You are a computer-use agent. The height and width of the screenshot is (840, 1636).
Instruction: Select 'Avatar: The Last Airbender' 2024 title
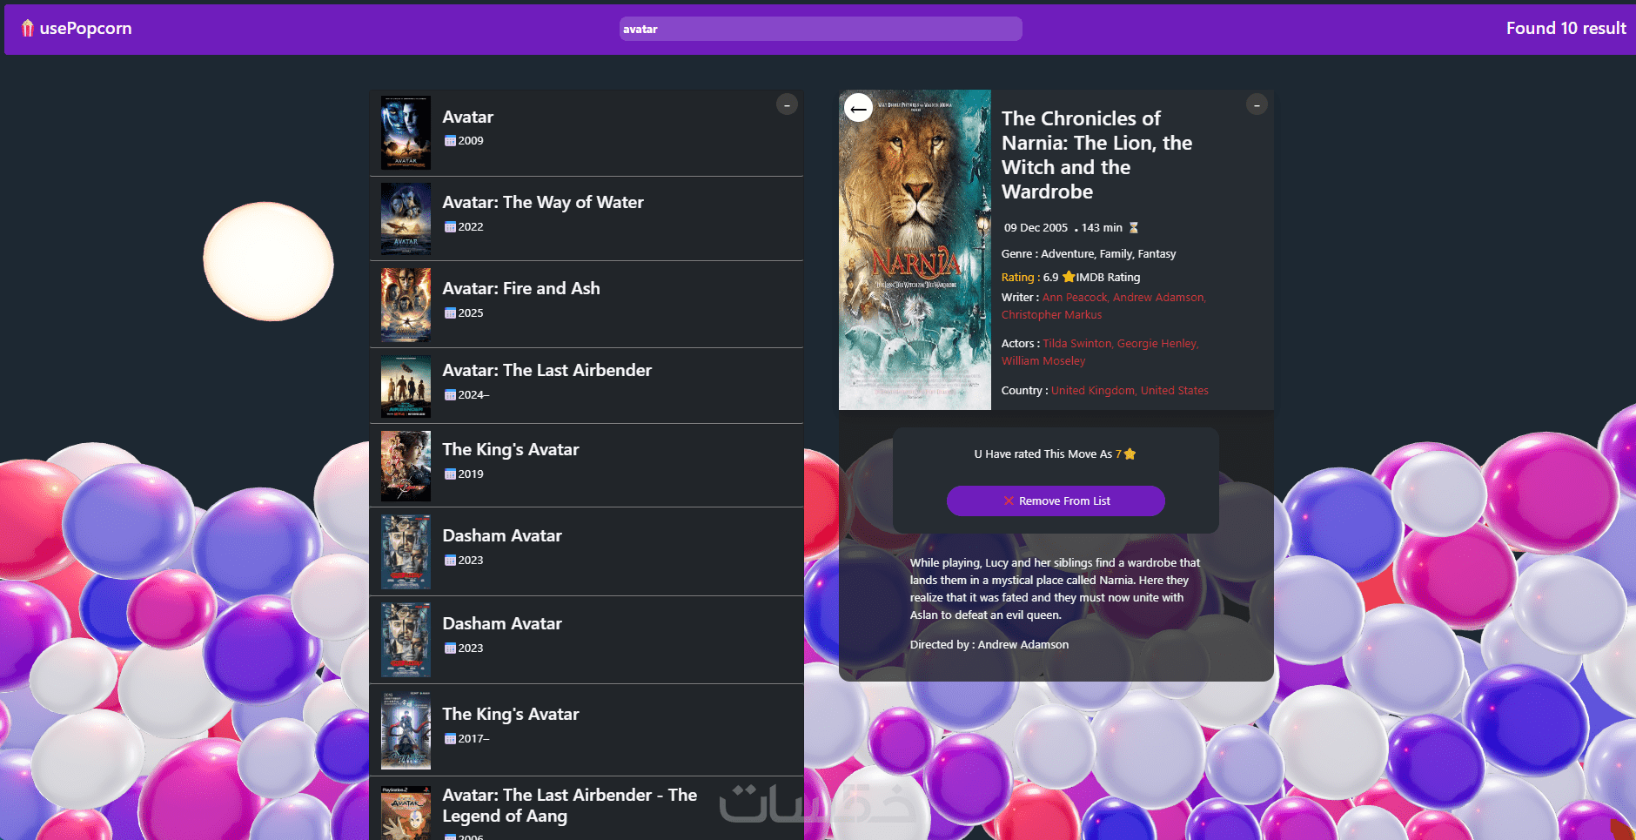point(547,370)
